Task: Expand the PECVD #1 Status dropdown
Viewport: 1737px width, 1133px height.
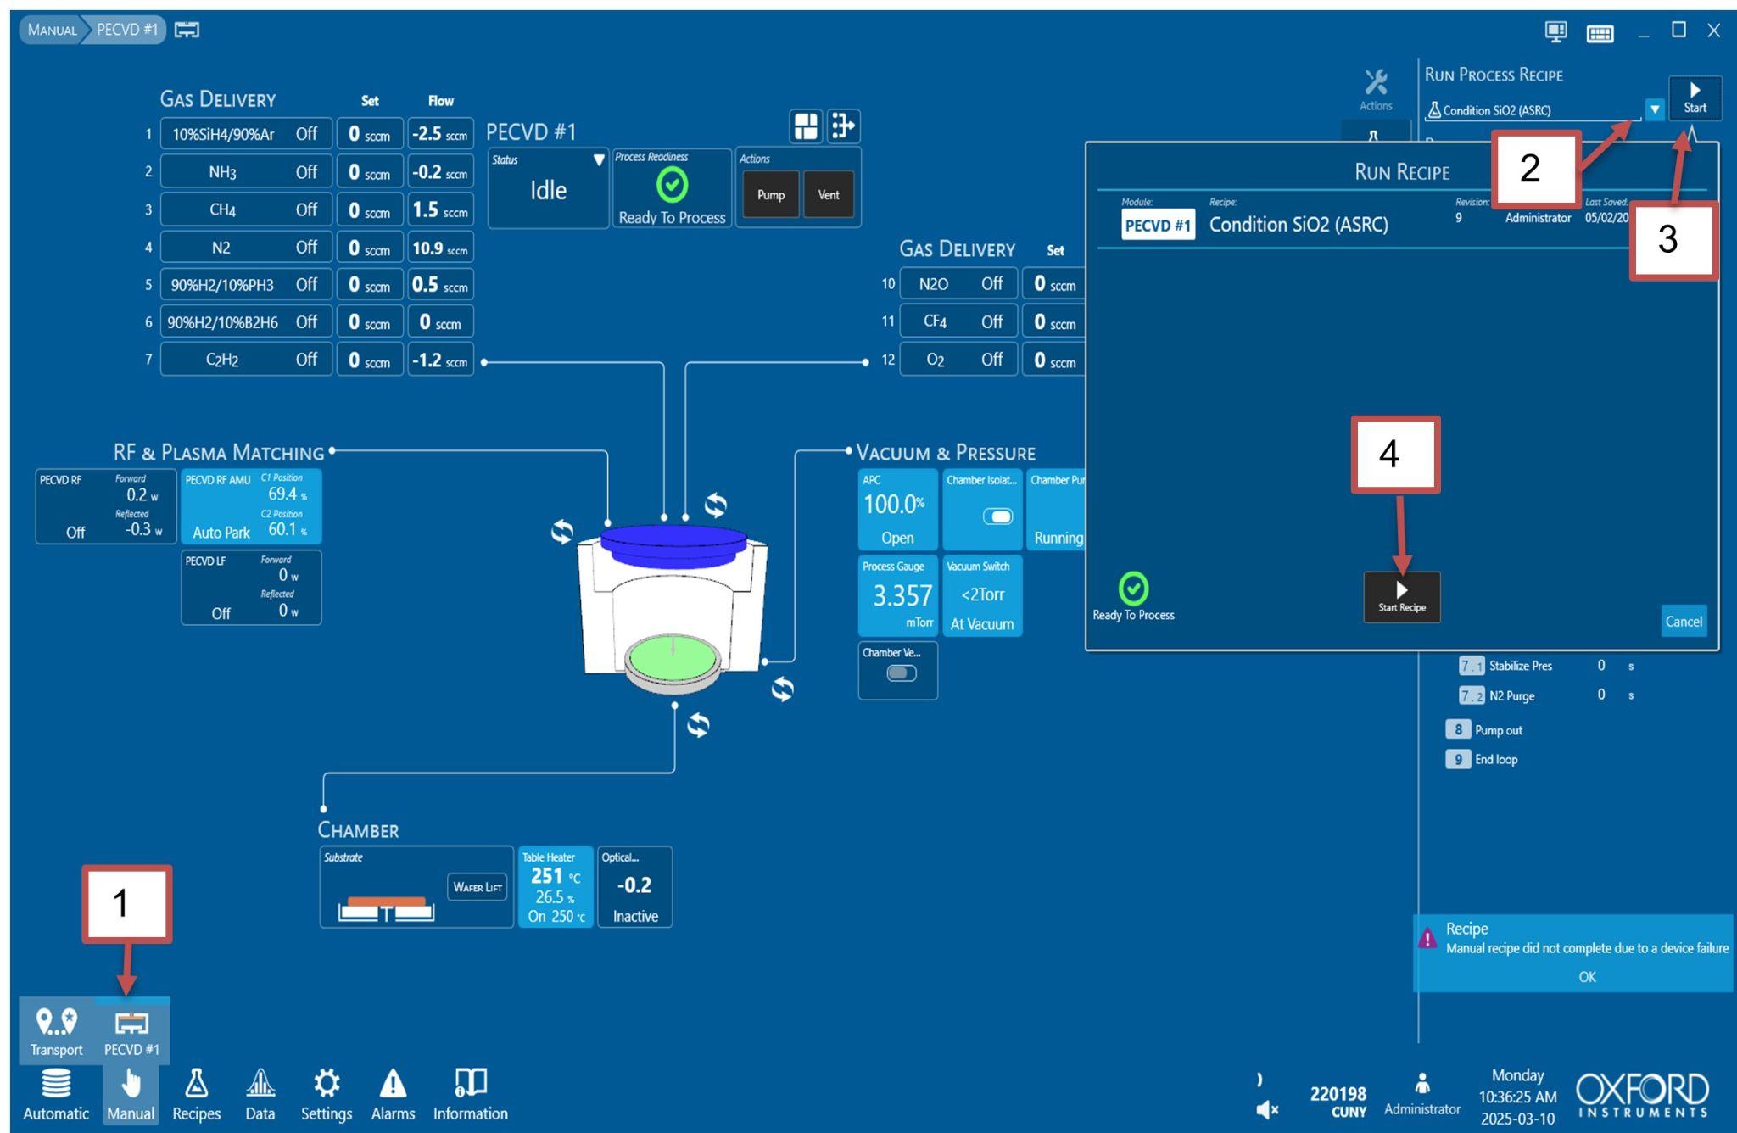Action: pyautogui.click(x=598, y=159)
